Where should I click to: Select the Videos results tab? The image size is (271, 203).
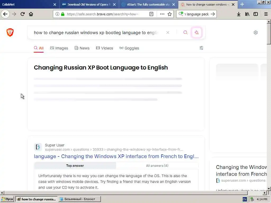click(104, 48)
